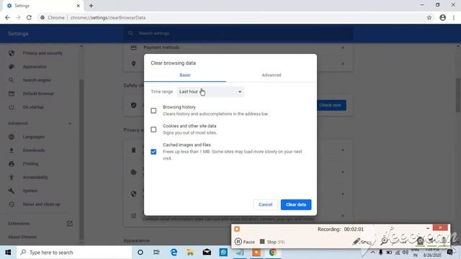
Task: Close the Settings tab
Action: 79,6
